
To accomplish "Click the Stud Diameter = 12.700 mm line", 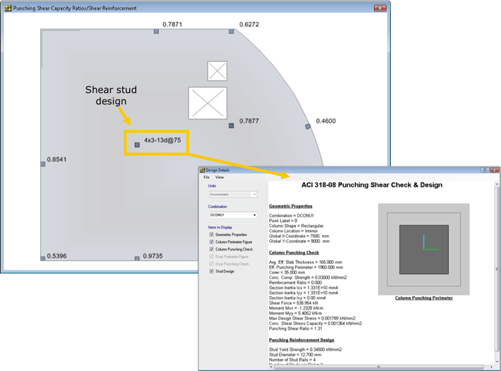I will 295,354.
